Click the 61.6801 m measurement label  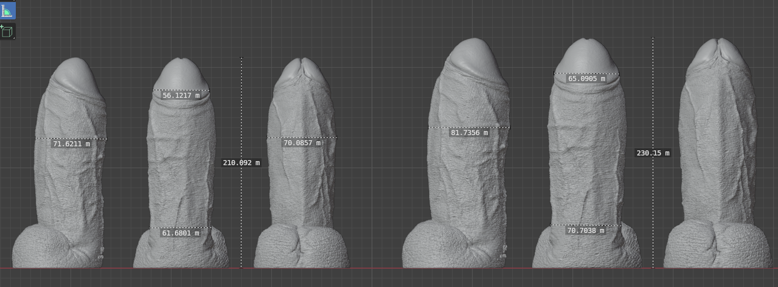(x=181, y=233)
